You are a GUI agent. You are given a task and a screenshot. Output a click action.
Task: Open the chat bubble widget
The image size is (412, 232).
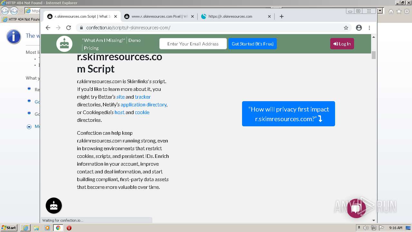click(x=356, y=208)
